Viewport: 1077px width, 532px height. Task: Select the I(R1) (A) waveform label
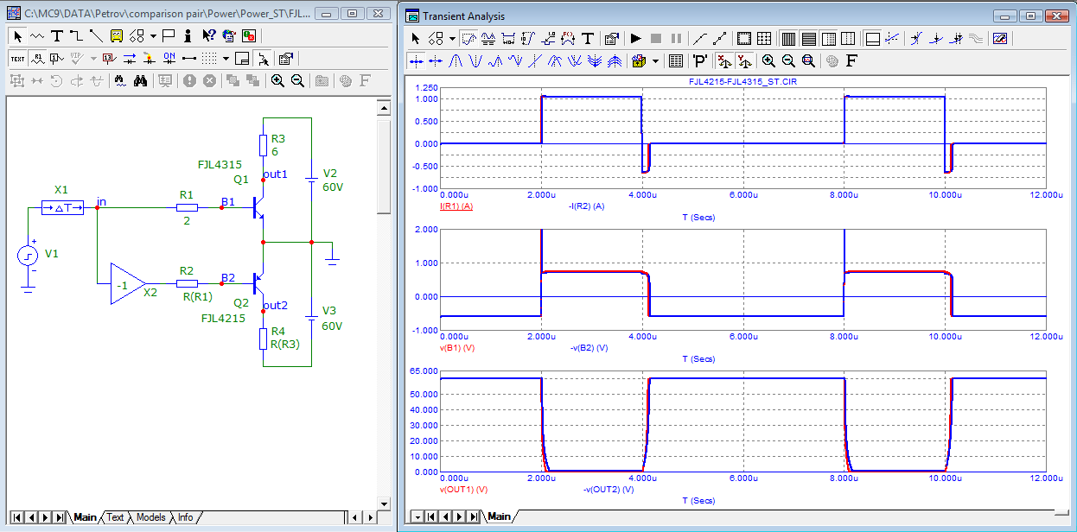[456, 206]
